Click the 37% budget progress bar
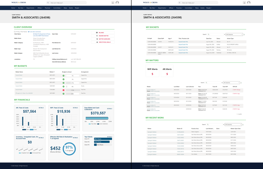The width and height of the screenshot is (263, 169). [72, 83]
